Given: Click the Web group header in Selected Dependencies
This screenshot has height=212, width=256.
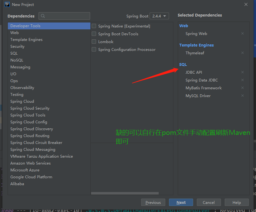Looking at the screenshot, I should (x=183, y=26).
